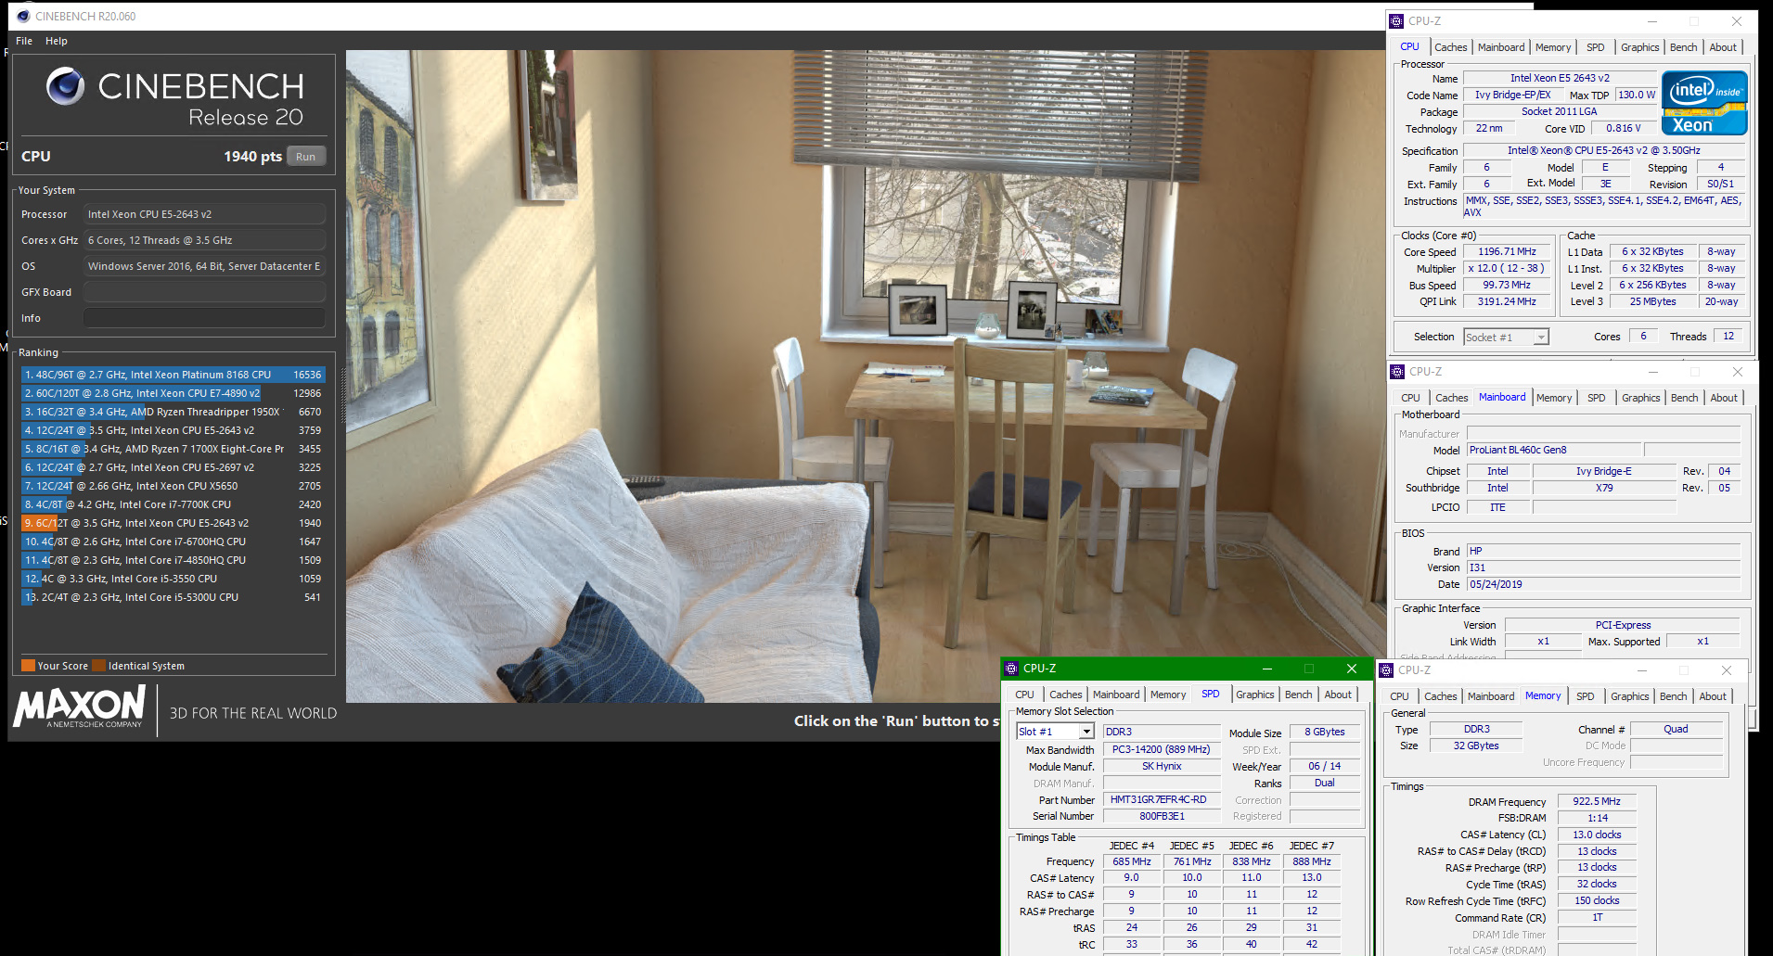This screenshot has height=956, width=1773.
Task: Open Graphics tab in top CPU-Z window
Action: click(1640, 47)
